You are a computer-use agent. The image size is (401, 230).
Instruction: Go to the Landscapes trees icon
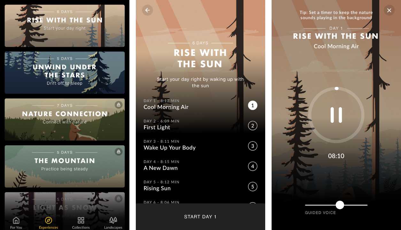[x=113, y=220]
